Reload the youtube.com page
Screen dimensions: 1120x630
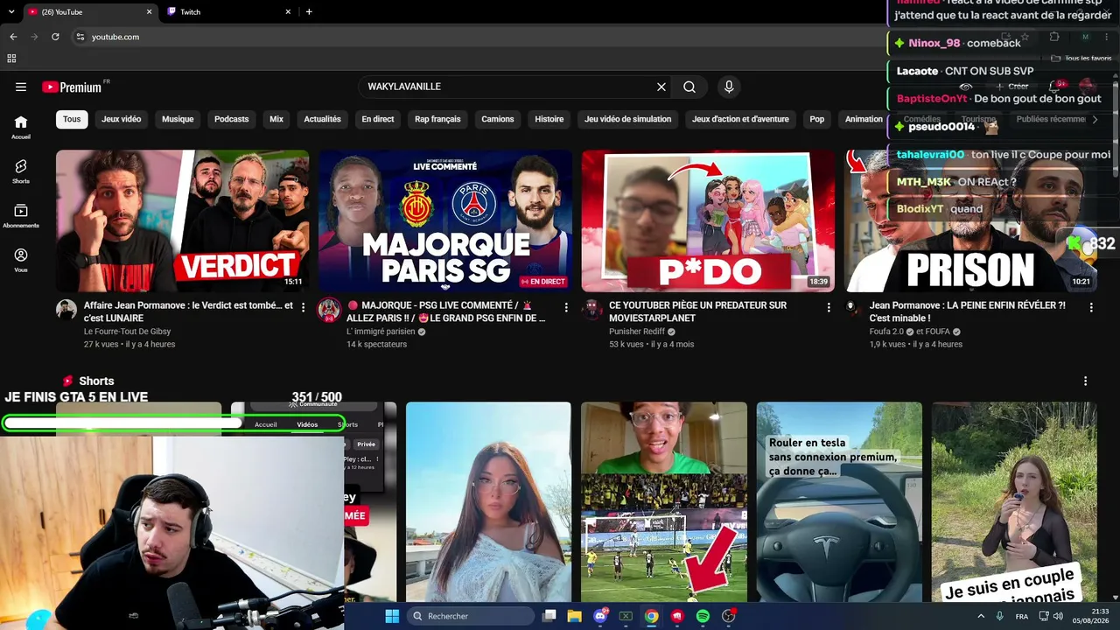pyautogui.click(x=55, y=37)
